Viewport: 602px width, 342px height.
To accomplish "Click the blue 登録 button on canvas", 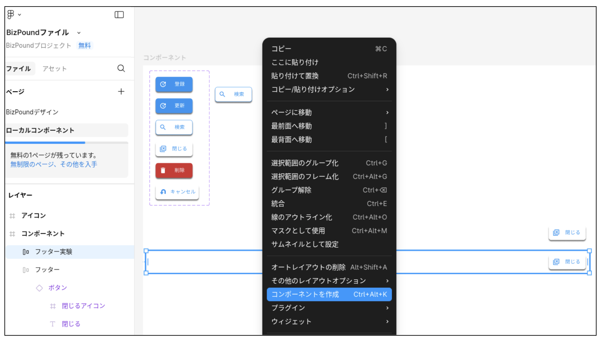I will [x=174, y=84].
